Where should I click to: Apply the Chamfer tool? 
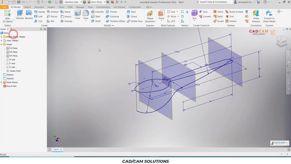coord(97,12)
